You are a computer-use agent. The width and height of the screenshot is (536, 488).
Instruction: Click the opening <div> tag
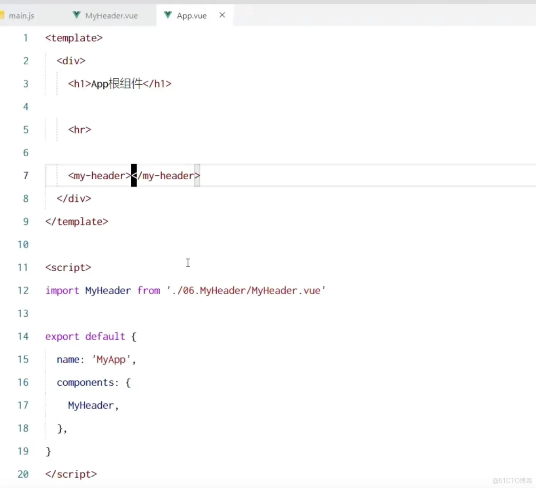71,61
